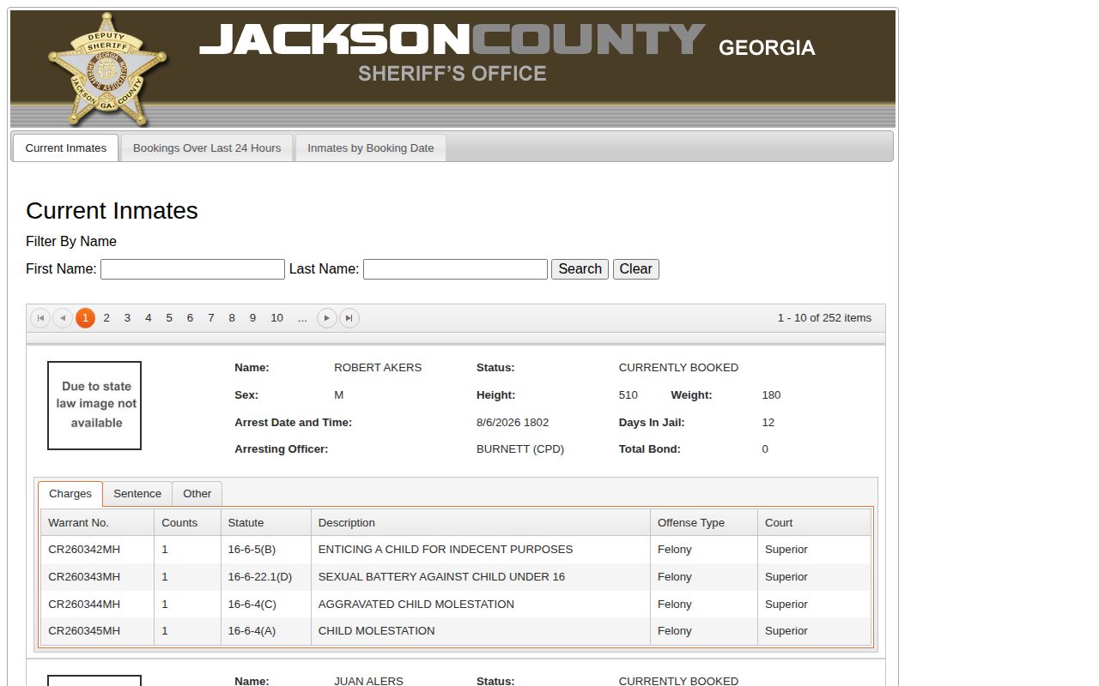Select warrant CR260343MH cell

(98, 577)
